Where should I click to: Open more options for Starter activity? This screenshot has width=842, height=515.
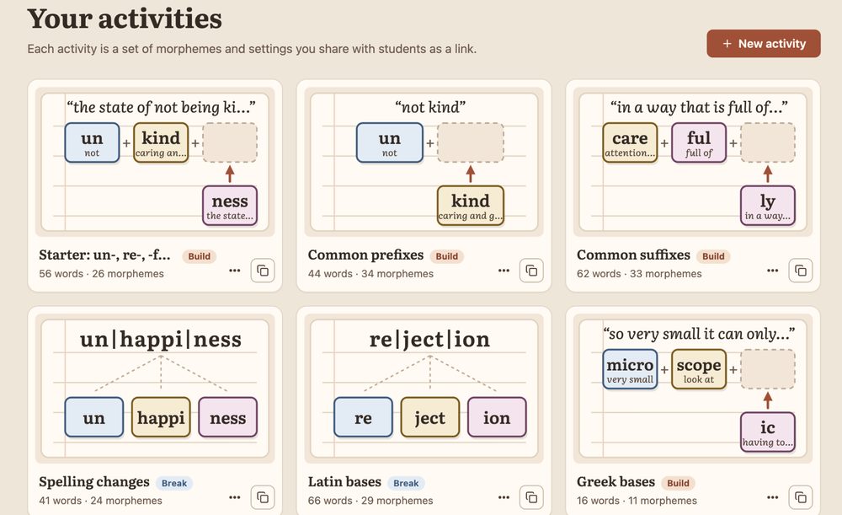(235, 271)
